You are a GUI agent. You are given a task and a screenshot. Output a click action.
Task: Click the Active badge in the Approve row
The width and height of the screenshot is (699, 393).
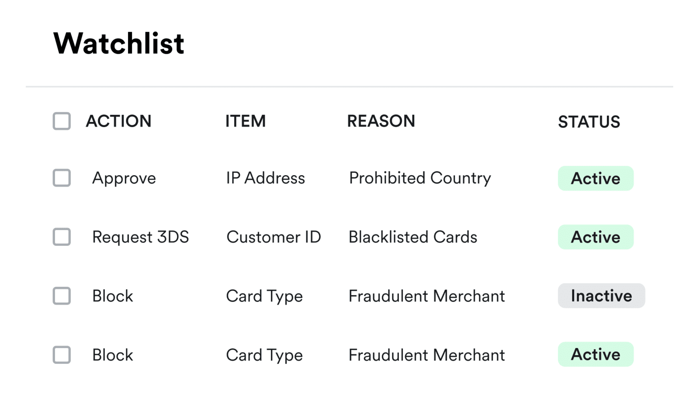coord(595,178)
